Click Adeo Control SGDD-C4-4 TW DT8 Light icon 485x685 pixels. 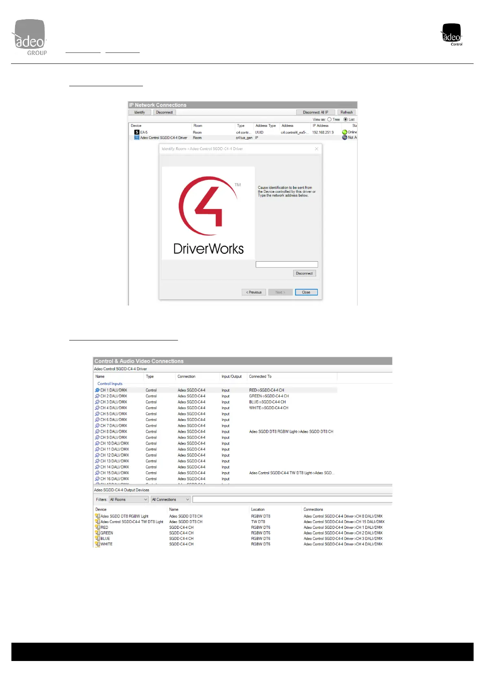pyautogui.click(x=97, y=522)
